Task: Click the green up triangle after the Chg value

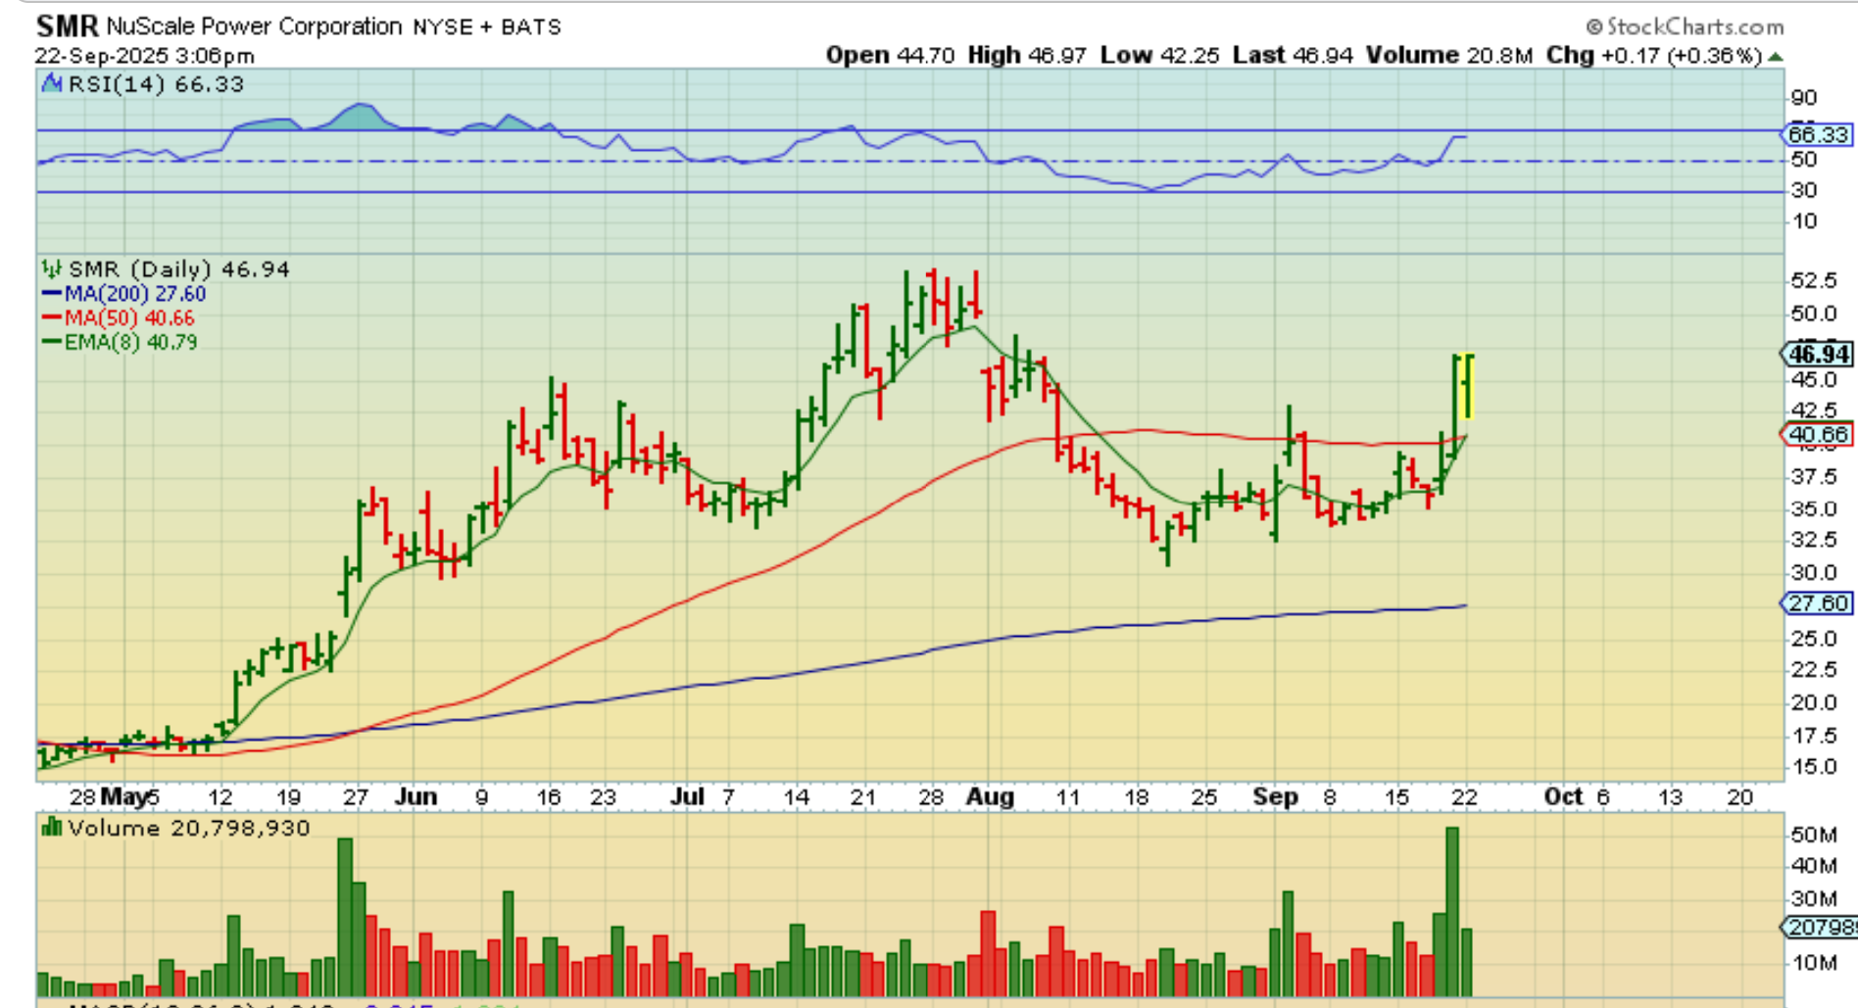Action: click(1775, 57)
